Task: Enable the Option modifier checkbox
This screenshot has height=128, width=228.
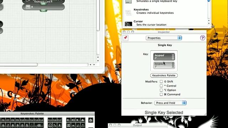Action: 161,90
